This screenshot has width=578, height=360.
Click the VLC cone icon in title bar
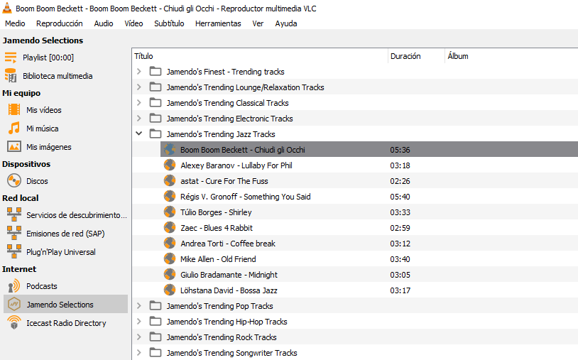coord(7,8)
